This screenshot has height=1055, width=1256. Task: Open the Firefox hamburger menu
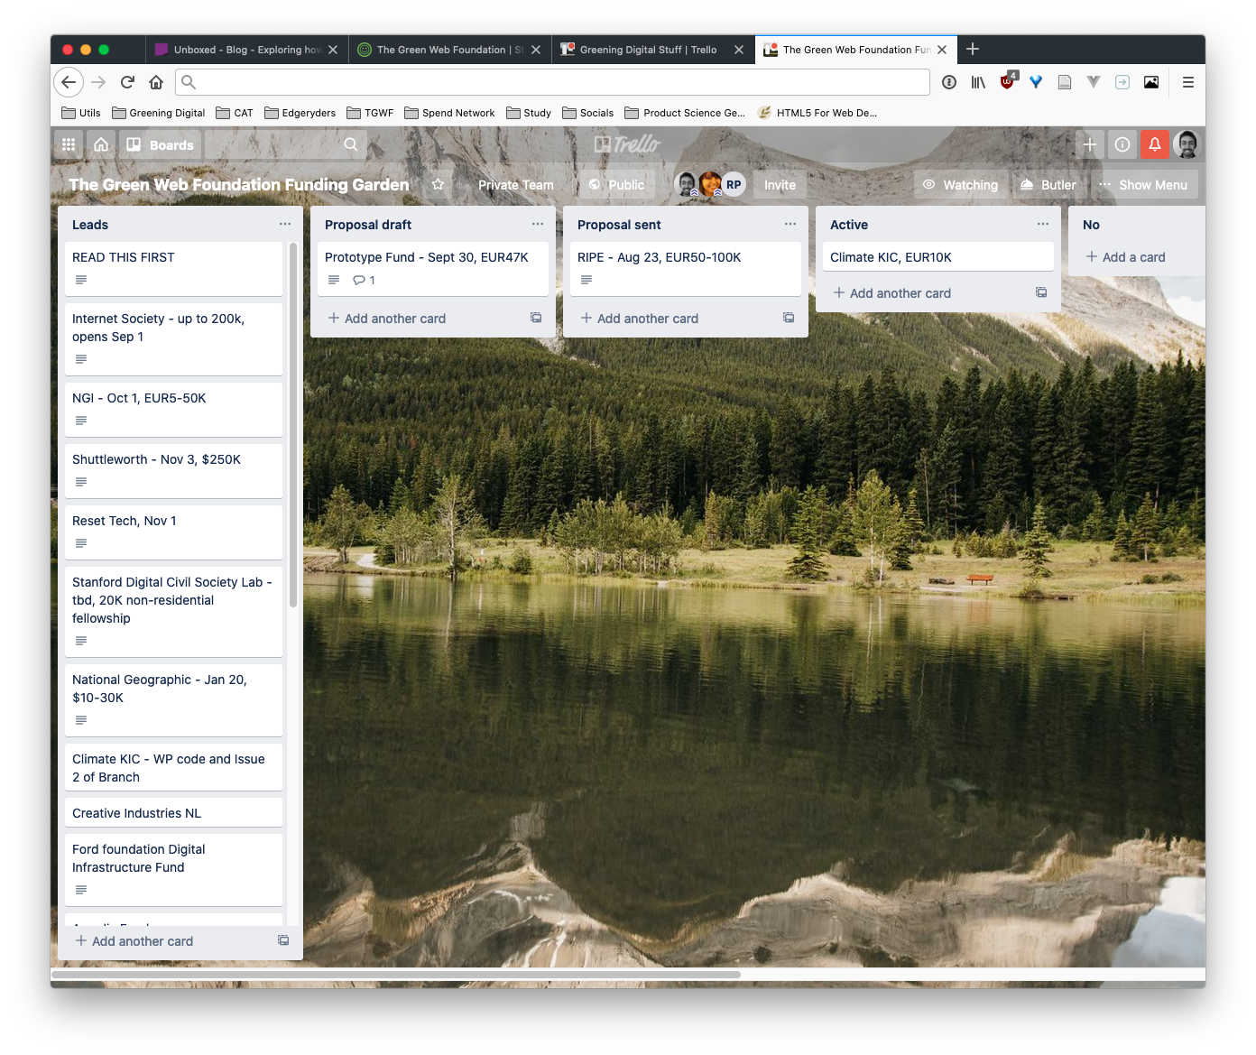coord(1187,82)
